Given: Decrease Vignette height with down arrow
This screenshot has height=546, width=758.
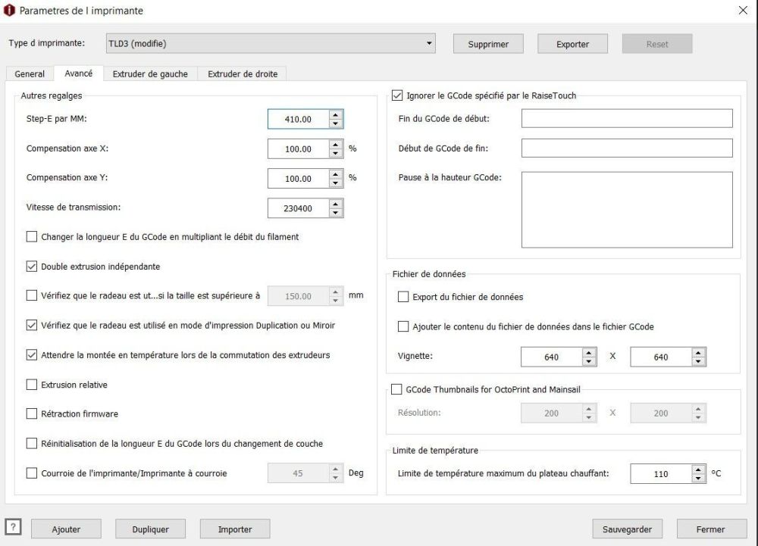Looking at the screenshot, I should click(698, 361).
